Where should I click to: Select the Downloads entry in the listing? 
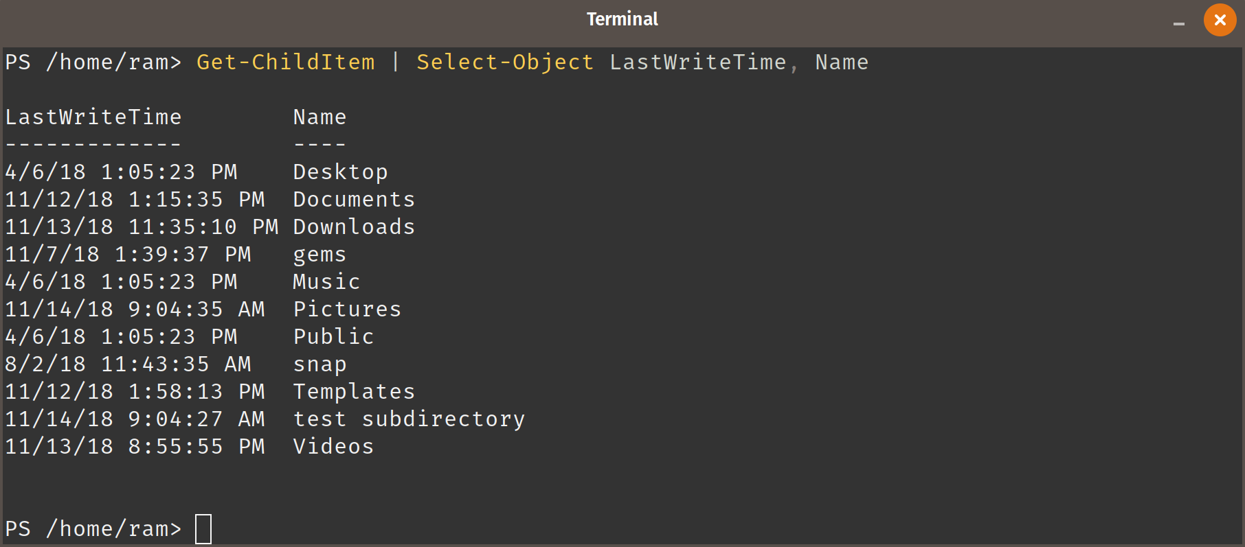(x=354, y=227)
